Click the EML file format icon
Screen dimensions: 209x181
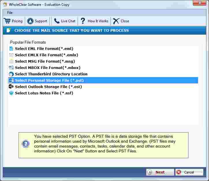point(11,49)
